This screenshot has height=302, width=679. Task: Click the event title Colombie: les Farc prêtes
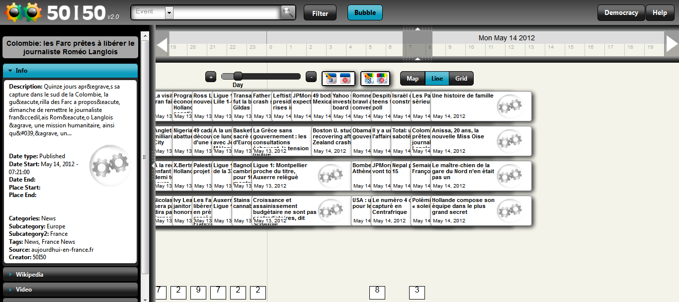[x=70, y=48]
